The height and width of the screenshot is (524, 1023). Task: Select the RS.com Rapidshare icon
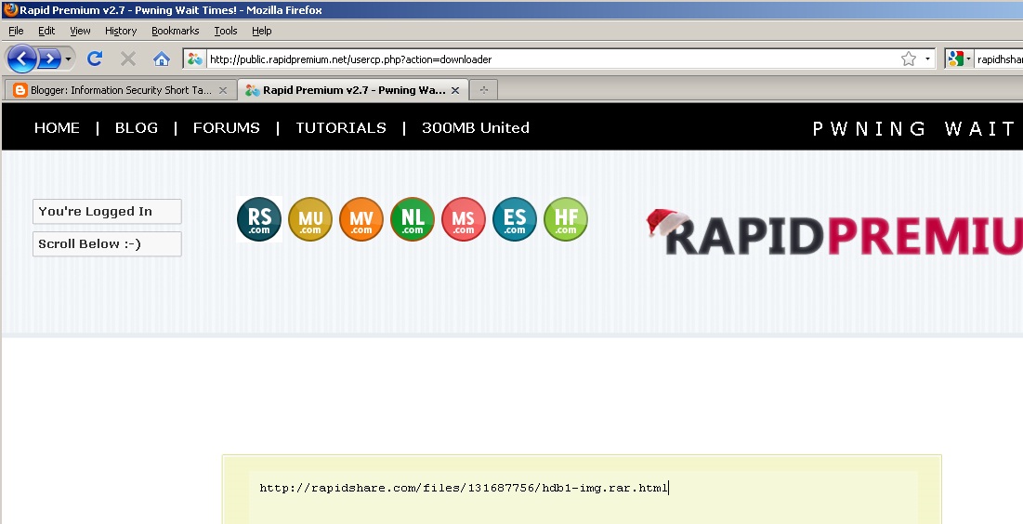tap(259, 219)
